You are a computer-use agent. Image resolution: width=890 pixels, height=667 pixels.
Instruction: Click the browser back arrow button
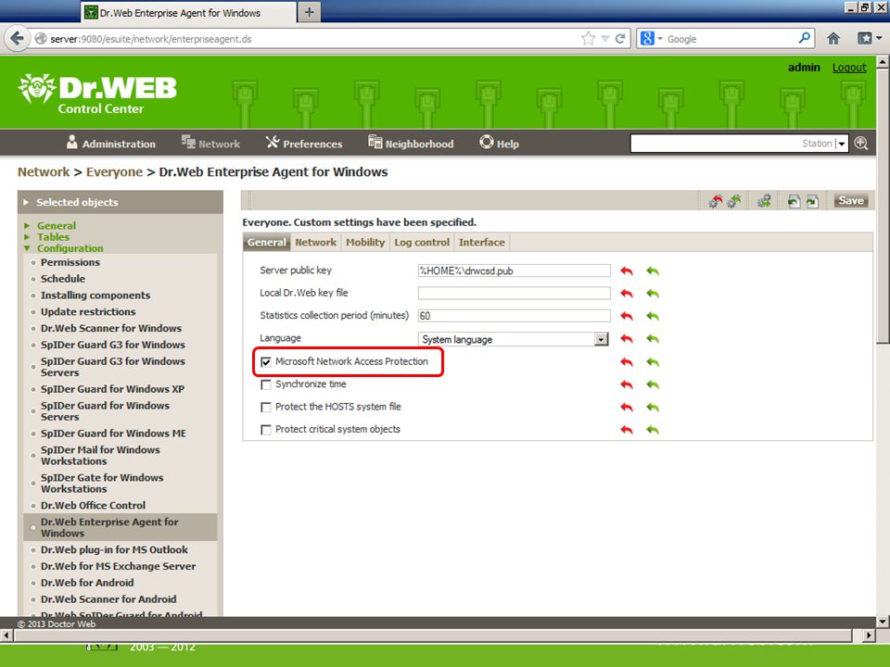click(x=17, y=39)
